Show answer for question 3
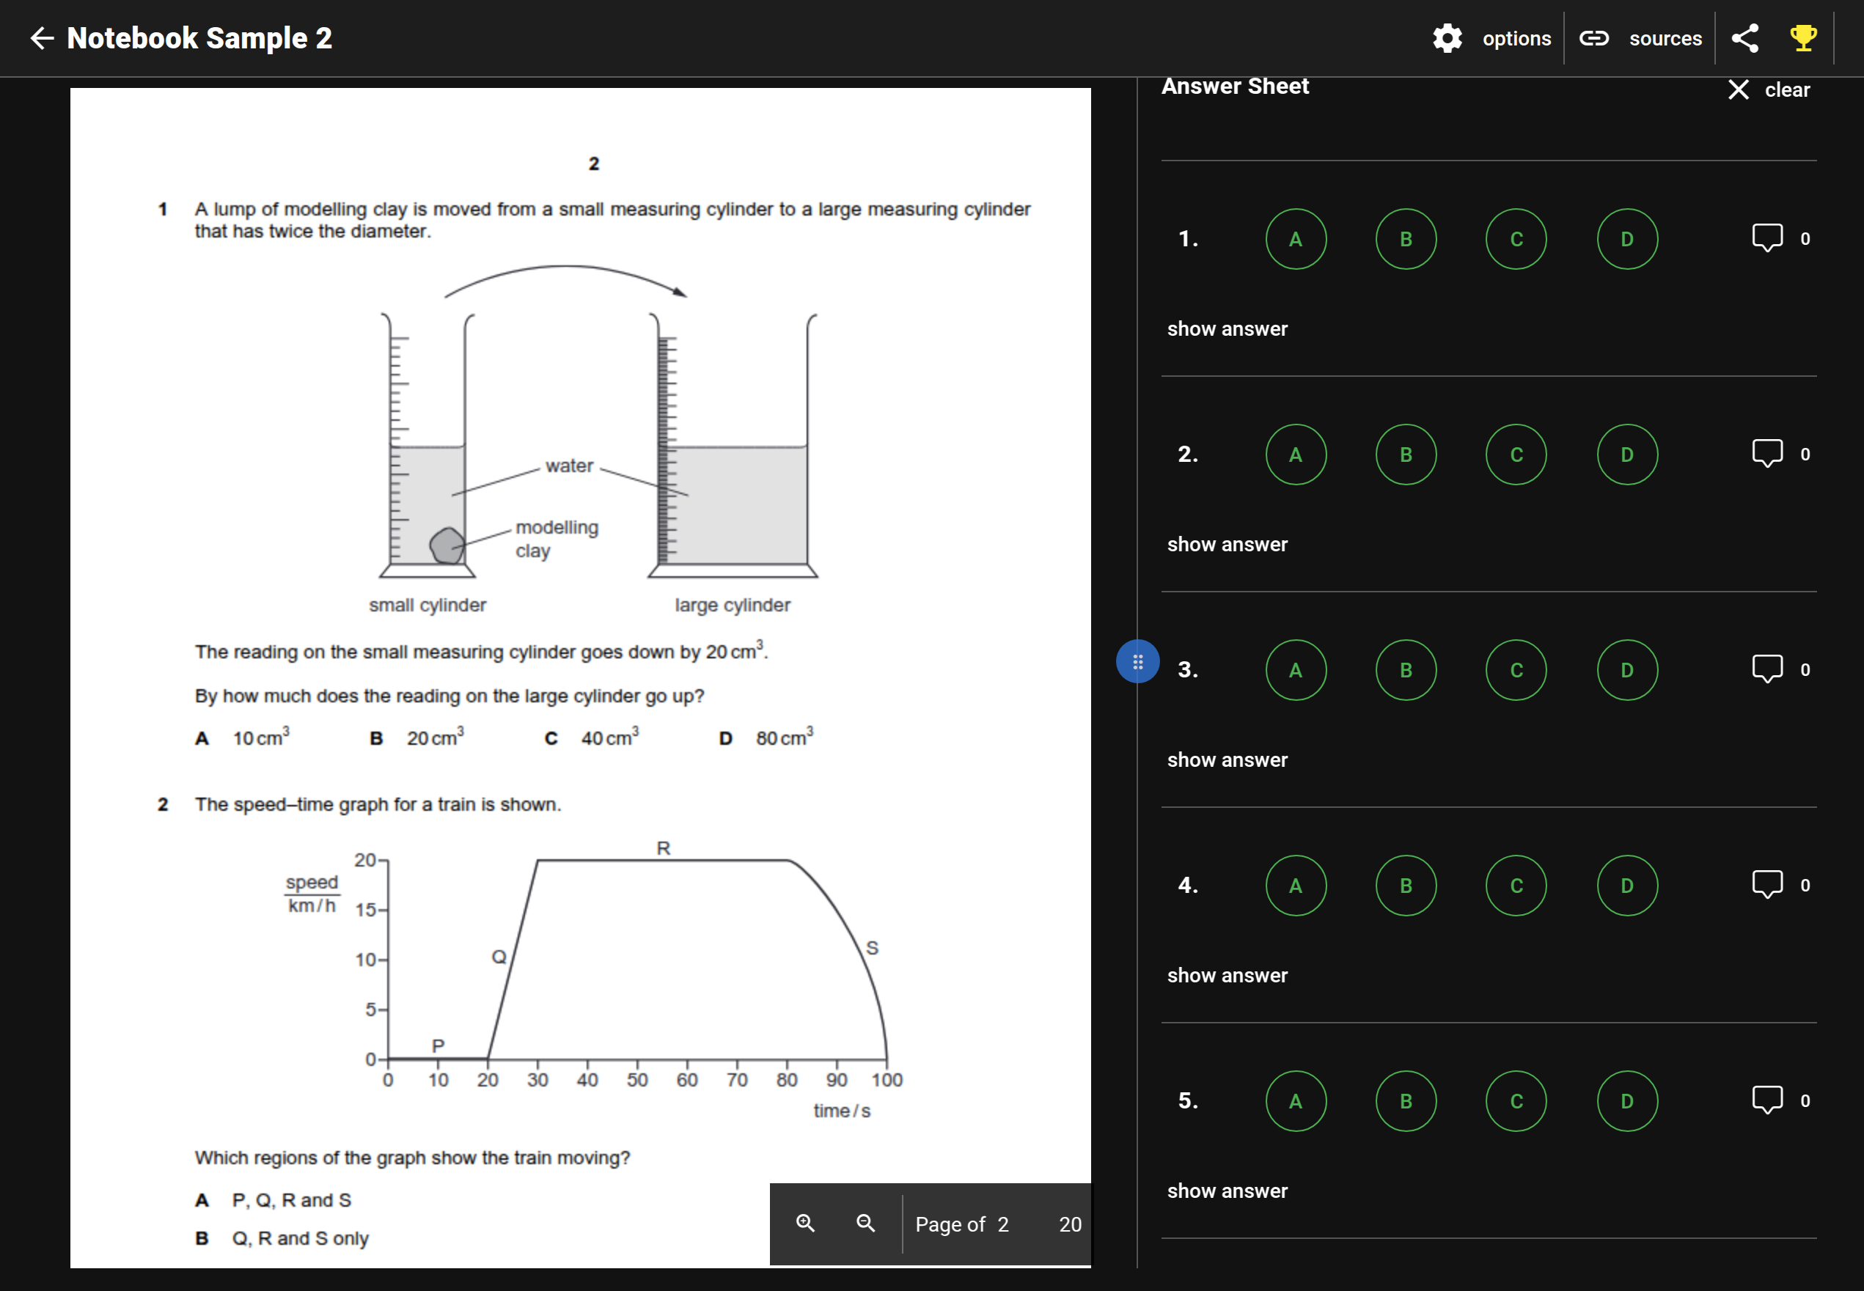This screenshot has width=1864, height=1291. click(x=1227, y=759)
